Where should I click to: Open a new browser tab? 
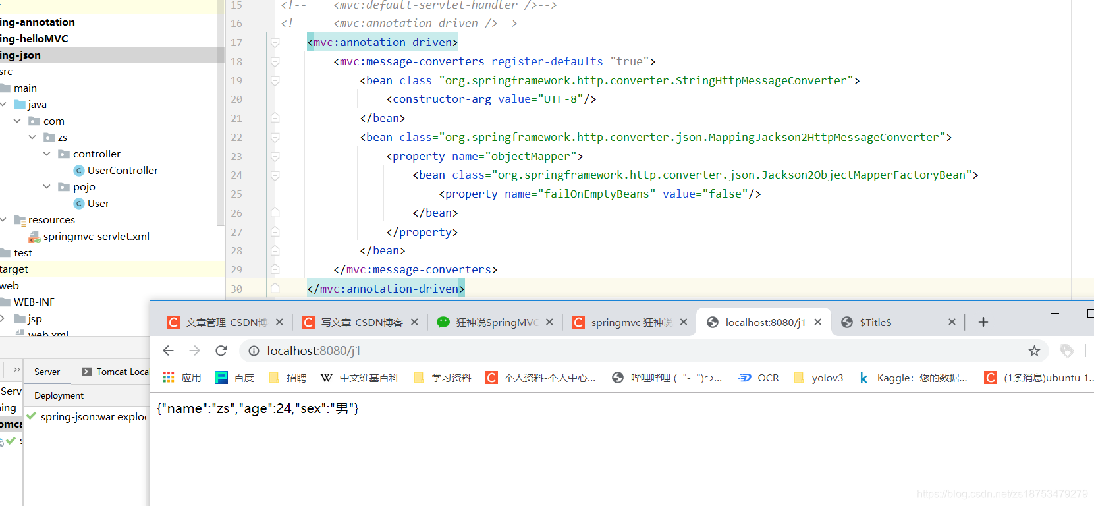983,322
